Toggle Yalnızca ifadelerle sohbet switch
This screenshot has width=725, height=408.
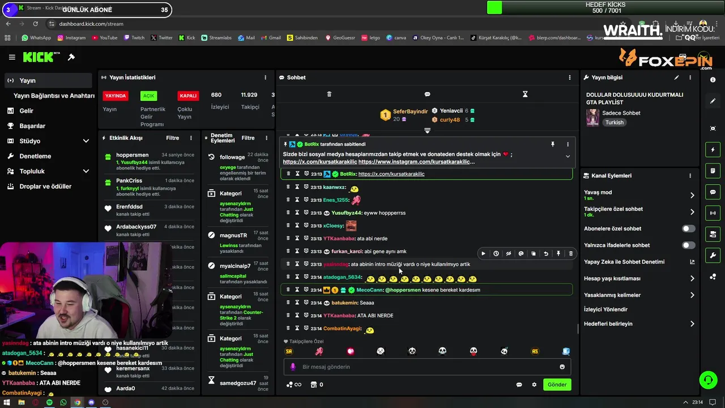(x=688, y=245)
